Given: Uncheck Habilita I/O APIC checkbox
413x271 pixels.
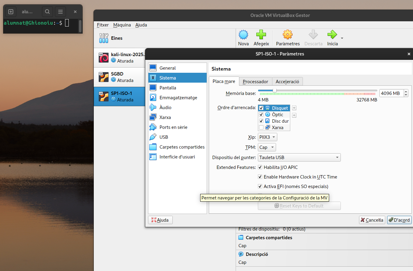Looking at the screenshot, I should [x=260, y=167].
